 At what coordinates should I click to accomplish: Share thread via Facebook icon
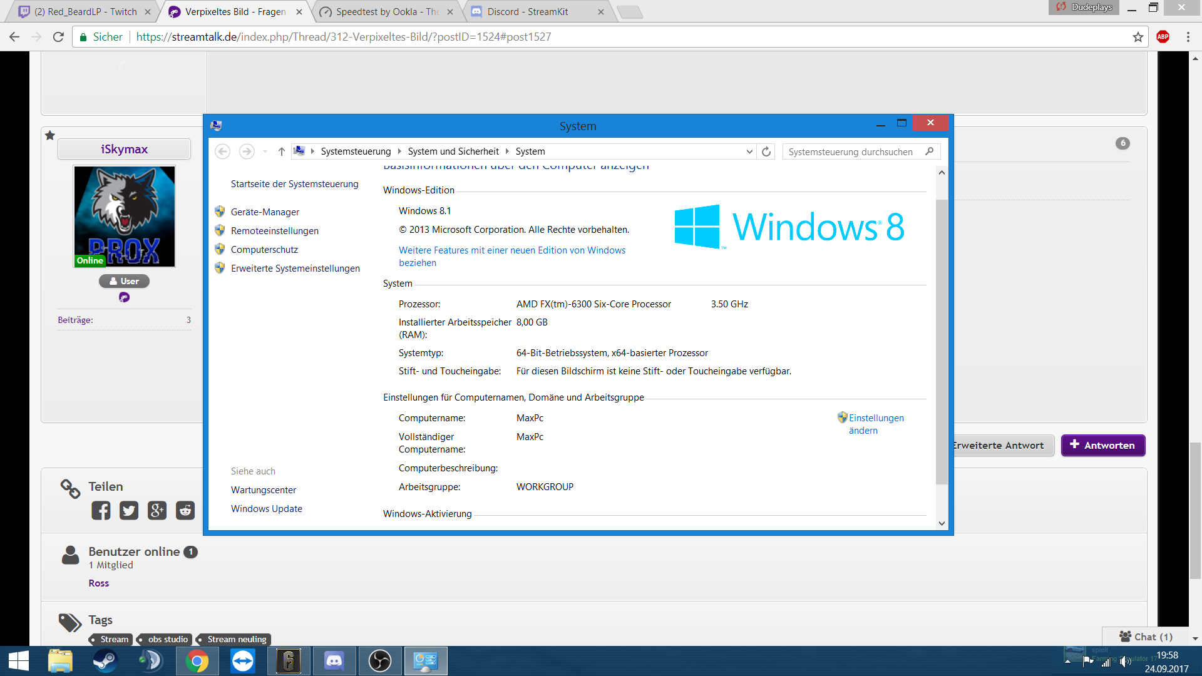point(101,511)
